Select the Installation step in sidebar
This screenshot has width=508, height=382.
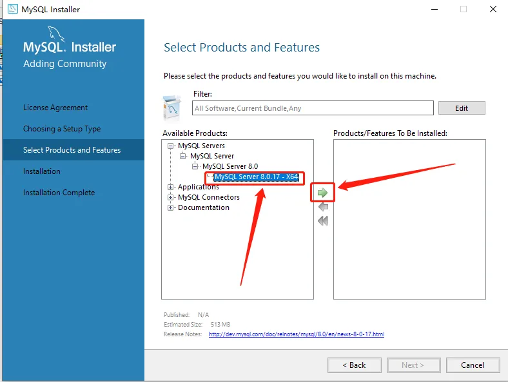[x=42, y=171]
